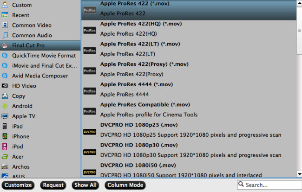Click the QuickTime Movie Format icon

tap(5, 56)
